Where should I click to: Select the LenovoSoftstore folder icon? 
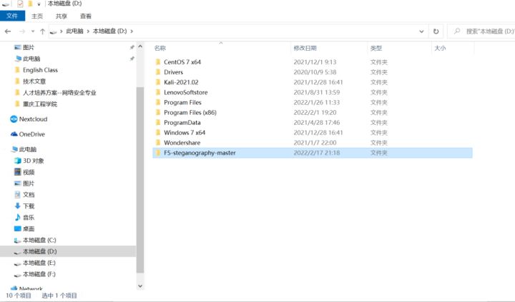(x=158, y=92)
